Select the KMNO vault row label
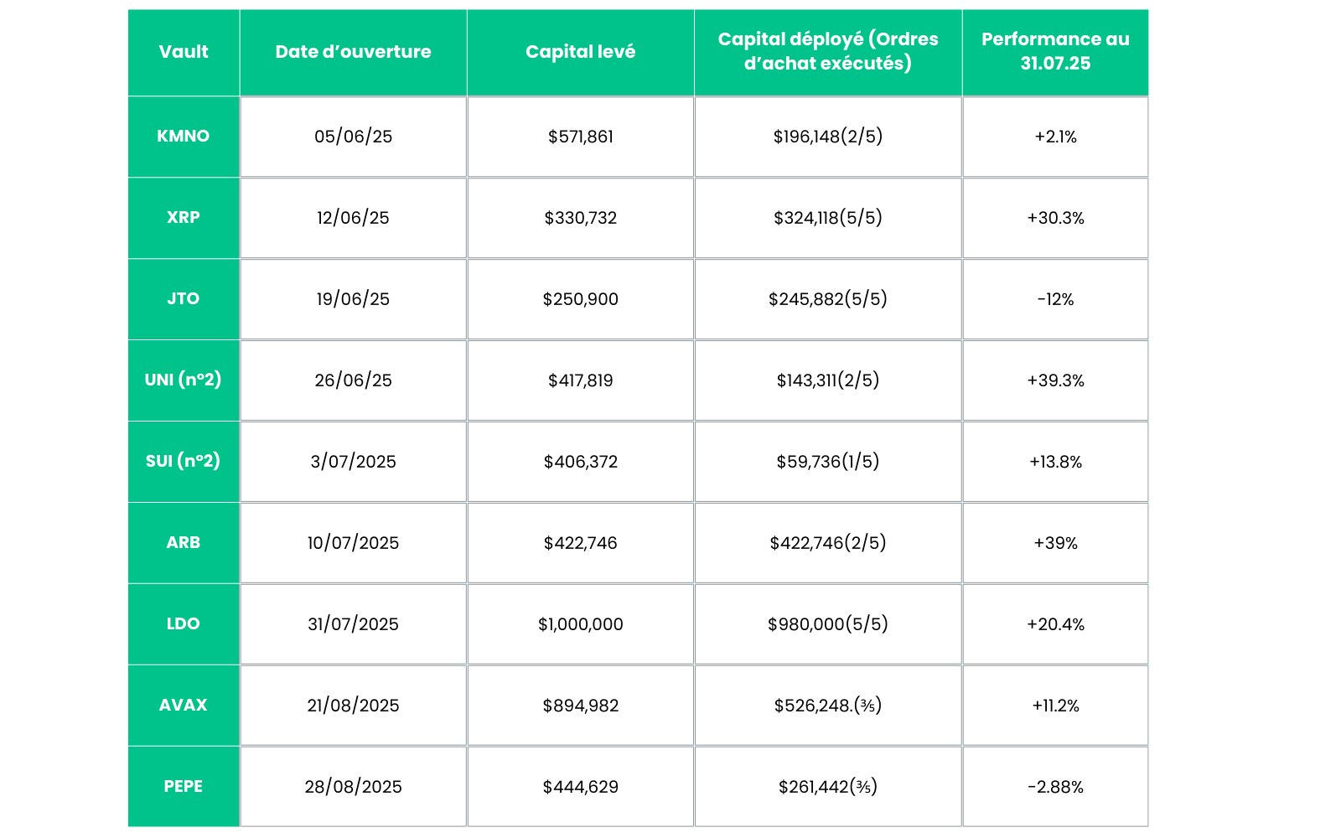Image resolution: width=1341 pixels, height=838 pixels. (x=184, y=137)
